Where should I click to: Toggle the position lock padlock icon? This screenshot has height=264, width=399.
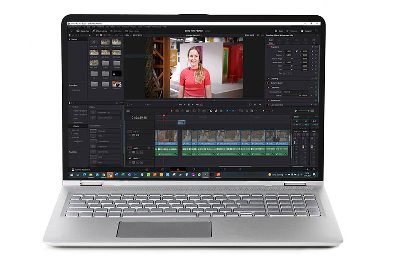tap(221, 111)
